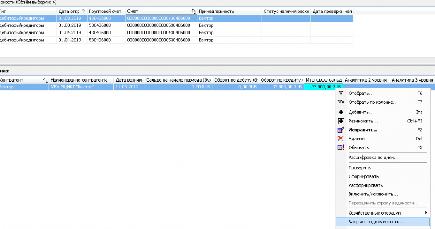The image size is (435, 229).
Task: Click the red cross icon beside Удалить
Action: pyautogui.click(x=340, y=139)
